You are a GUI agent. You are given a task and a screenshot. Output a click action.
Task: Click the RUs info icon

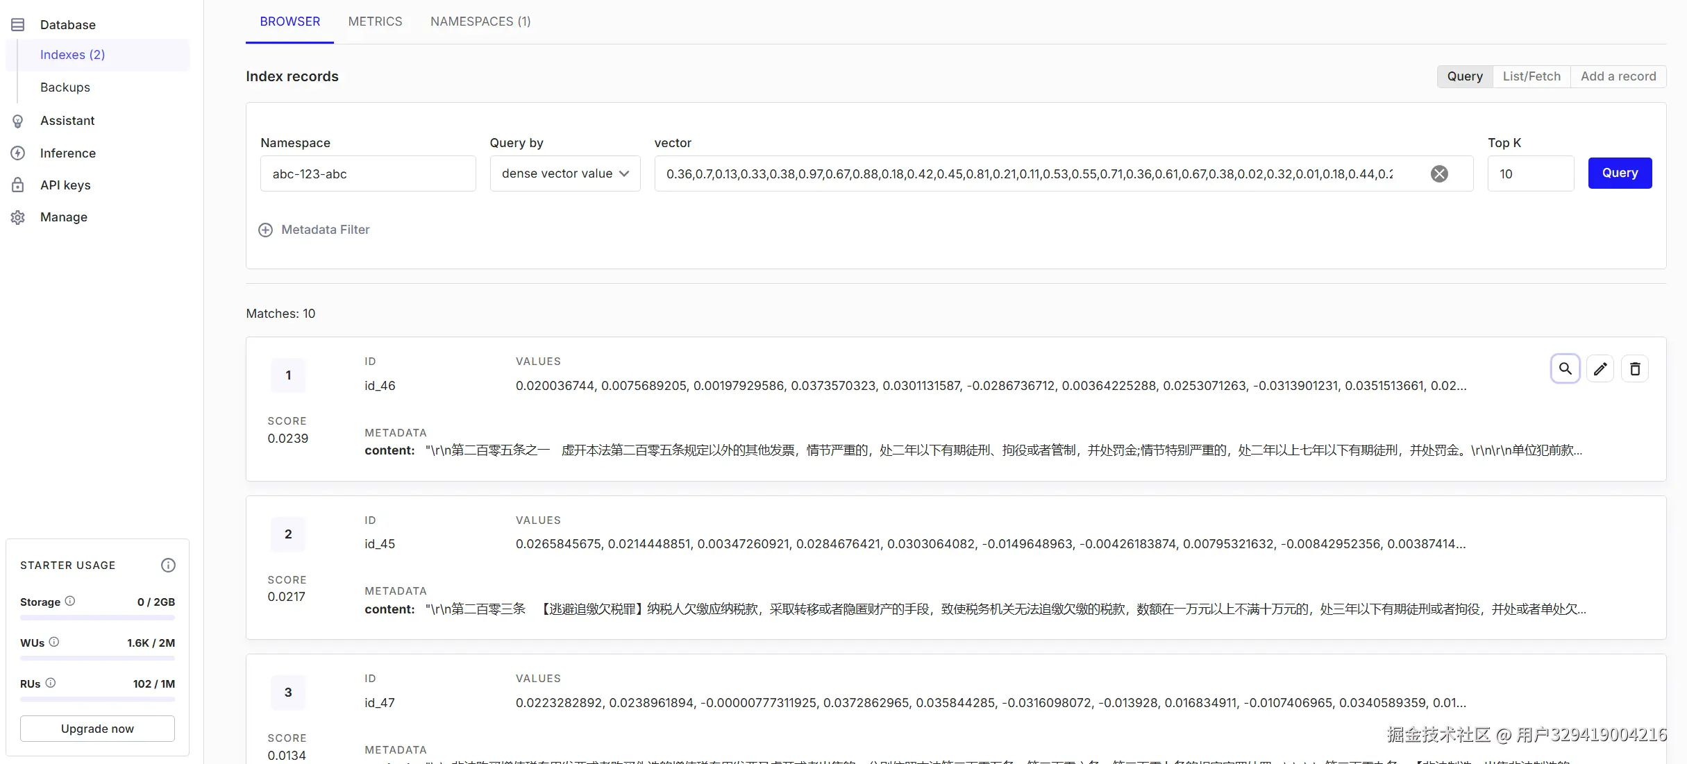tap(51, 683)
